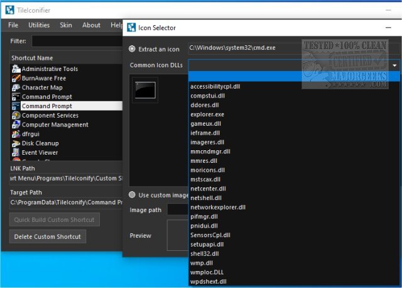The height and width of the screenshot is (288, 402).
Task: Choose compstui.dll from the list
Action: [x=295, y=96]
